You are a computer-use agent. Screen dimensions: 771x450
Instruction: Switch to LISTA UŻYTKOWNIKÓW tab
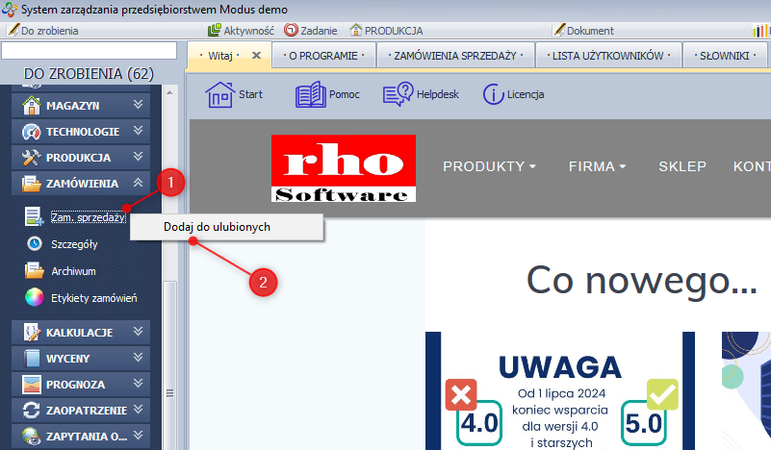608,56
